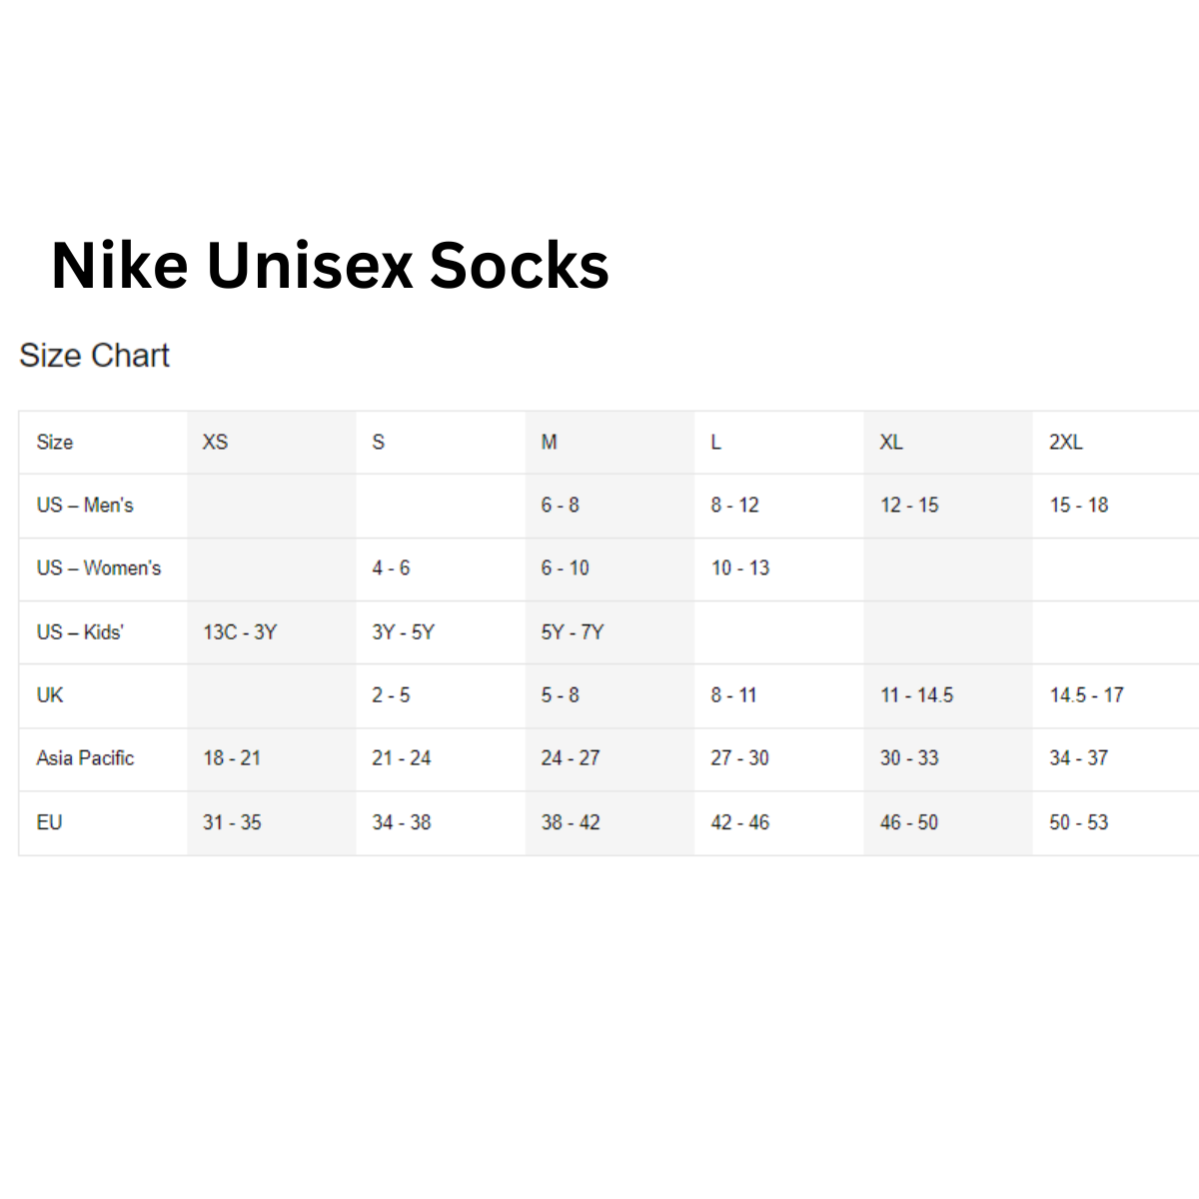
Task: Select the 2XL column header
Action: pyautogui.click(x=1066, y=442)
